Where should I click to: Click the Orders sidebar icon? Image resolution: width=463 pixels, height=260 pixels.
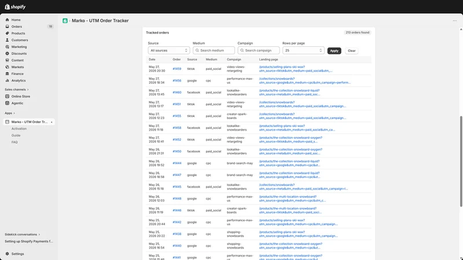[7, 27]
